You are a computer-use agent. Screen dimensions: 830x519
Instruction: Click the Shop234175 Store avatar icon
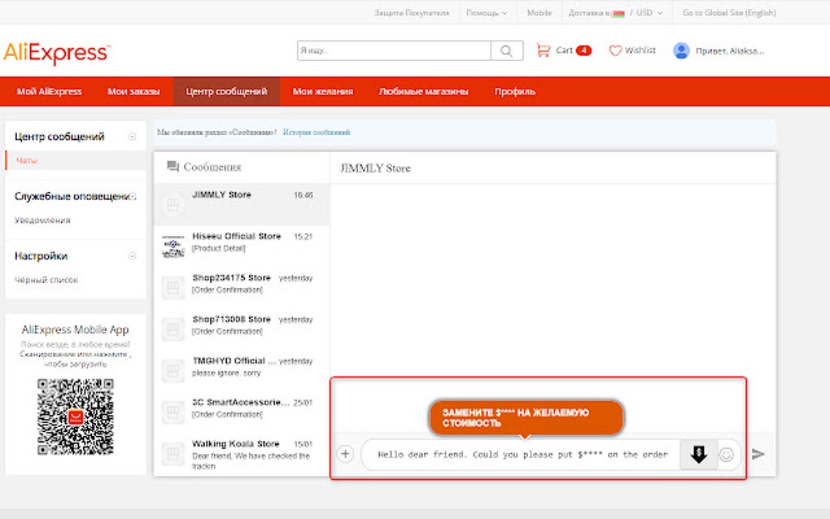[x=173, y=287]
